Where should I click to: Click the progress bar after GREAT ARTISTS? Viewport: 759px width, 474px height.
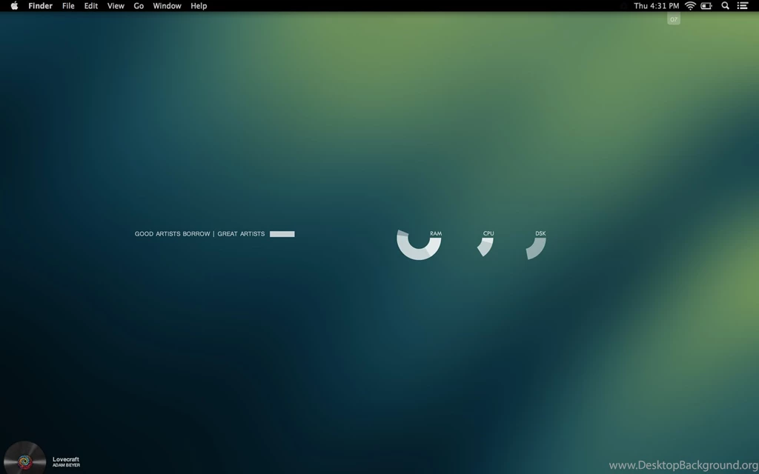[x=282, y=234]
